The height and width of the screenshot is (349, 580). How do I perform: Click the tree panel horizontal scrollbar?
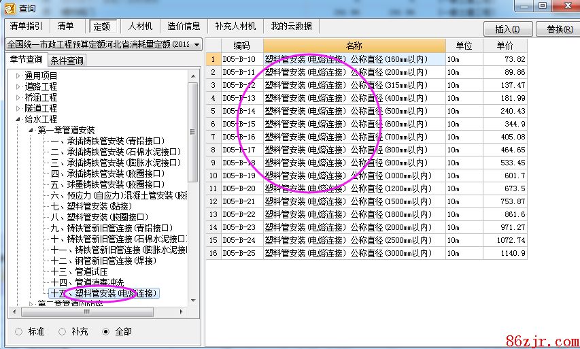coord(102,312)
